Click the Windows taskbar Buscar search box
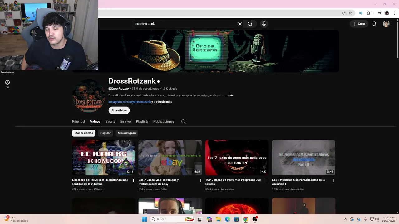This screenshot has height=224, width=399. (x=172, y=219)
